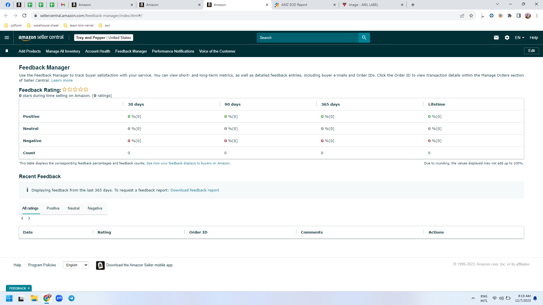Open the Trey and Pepper account switcher

point(104,38)
